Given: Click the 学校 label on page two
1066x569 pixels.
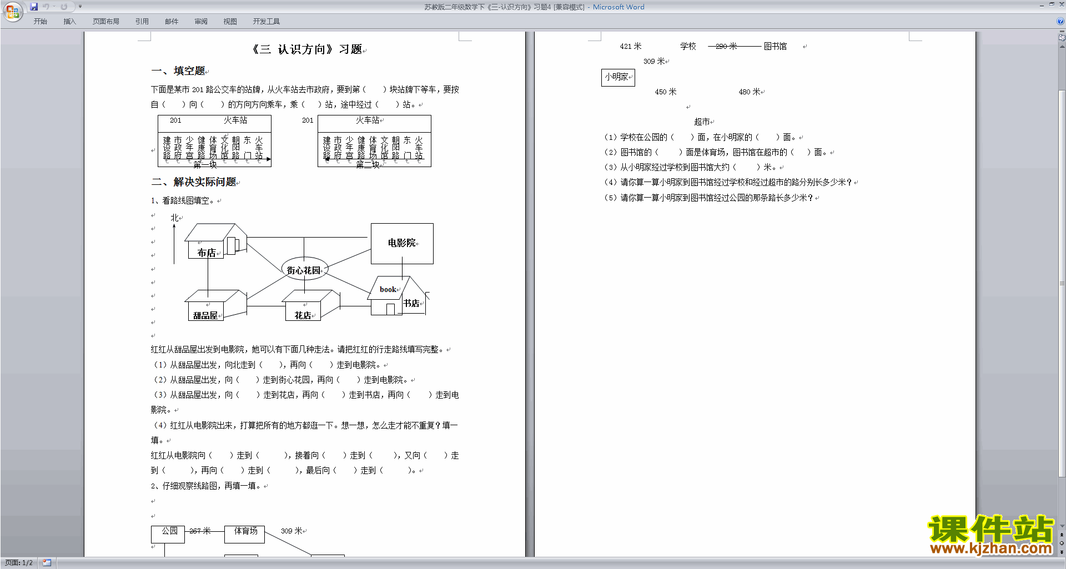Looking at the screenshot, I should pos(688,46).
